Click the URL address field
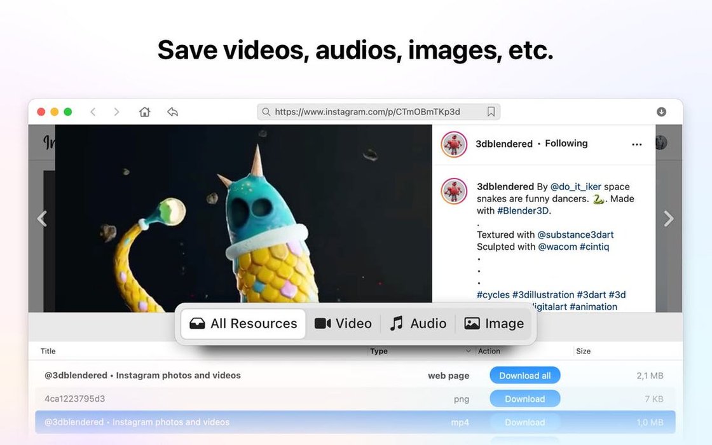This screenshot has width=712, height=445. pos(375,112)
